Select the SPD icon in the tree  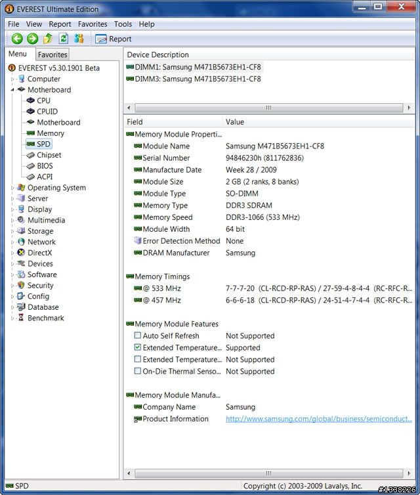click(x=31, y=144)
